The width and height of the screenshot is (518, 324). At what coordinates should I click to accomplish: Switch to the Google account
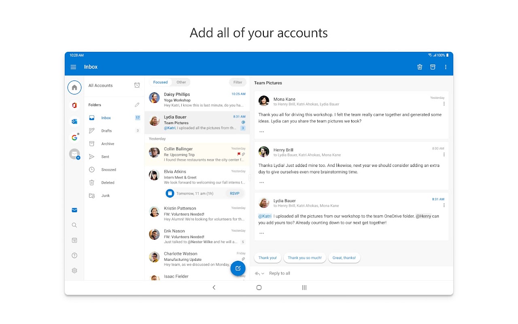point(74,138)
